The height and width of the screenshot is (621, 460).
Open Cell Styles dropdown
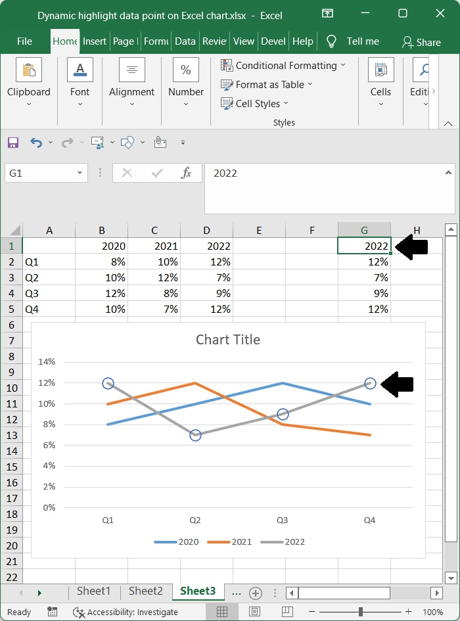[254, 103]
